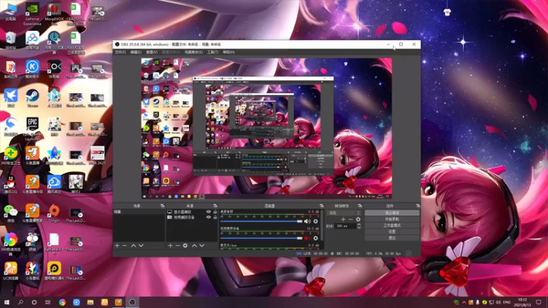548x308 pixels.
Task: Open UC Browser desktop icon
Action: pos(10,271)
